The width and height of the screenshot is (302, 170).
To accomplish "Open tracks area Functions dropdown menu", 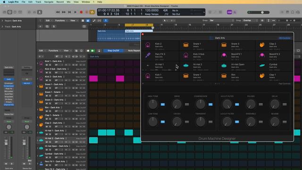I will [61, 20].
